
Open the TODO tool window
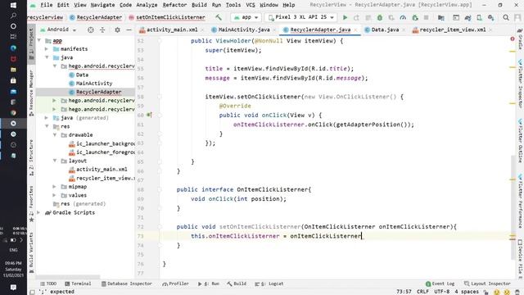tap(48, 284)
